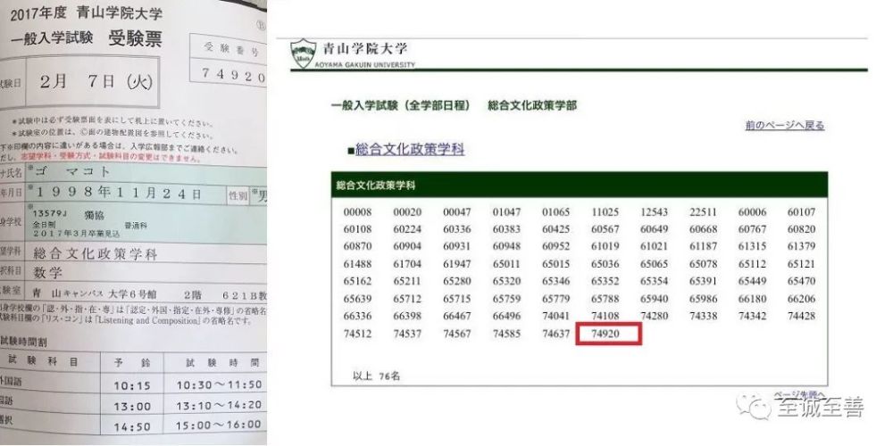The height and width of the screenshot is (446, 893).
Task: Click the 2月 7日 (火) exam date box
Action: (x=92, y=82)
